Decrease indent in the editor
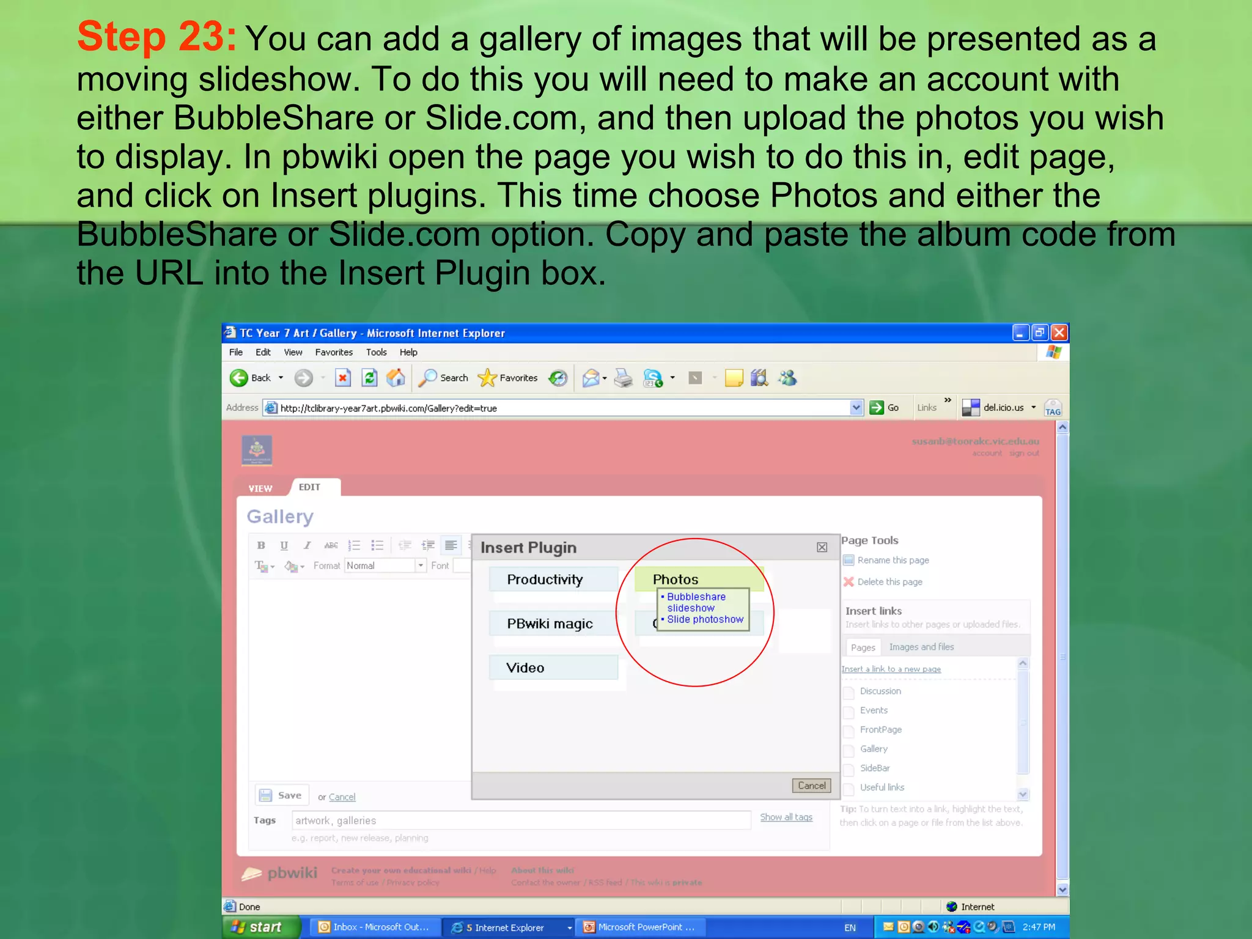Screen dimensions: 1252x939 [x=405, y=545]
